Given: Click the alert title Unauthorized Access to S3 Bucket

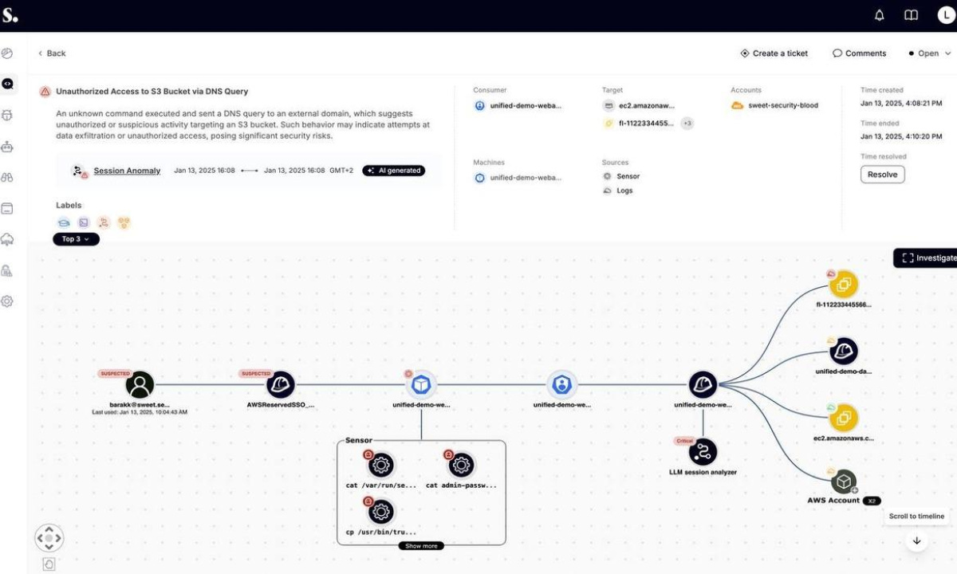Looking at the screenshot, I should point(152,92).
